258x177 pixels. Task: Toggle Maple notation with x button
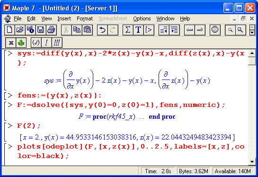pyautogui.click(x=11, y=43)
